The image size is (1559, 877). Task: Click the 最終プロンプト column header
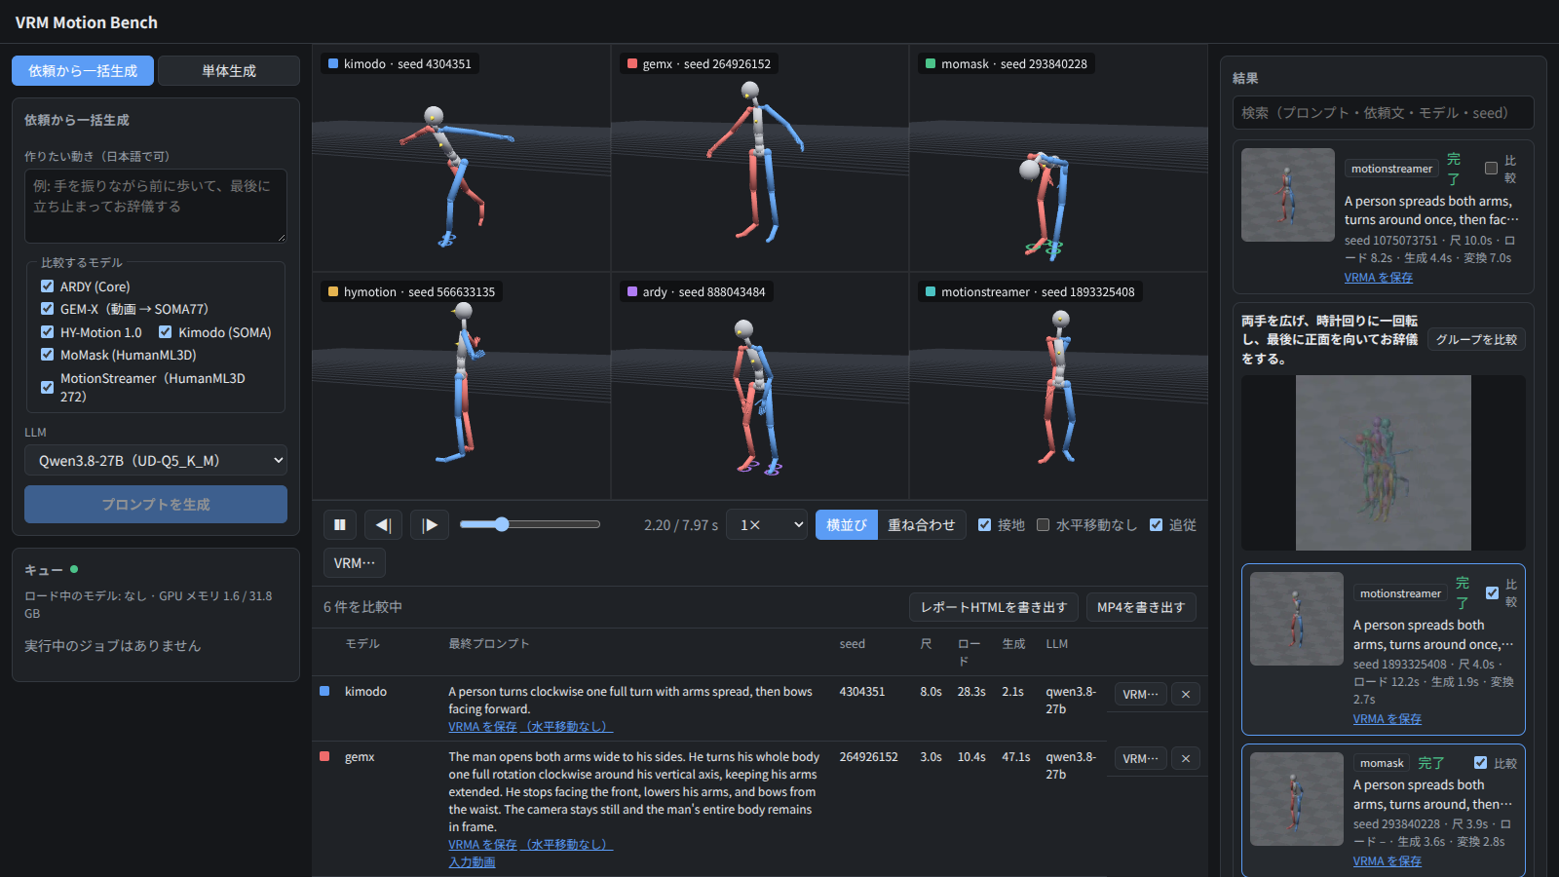coord(489,644)
